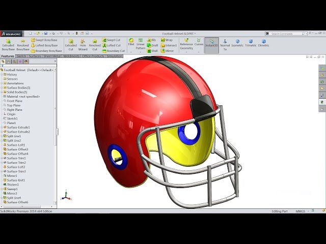Open the Sheet Metal tab
This screenshot has height=244, width=326.
pos(52,56)
